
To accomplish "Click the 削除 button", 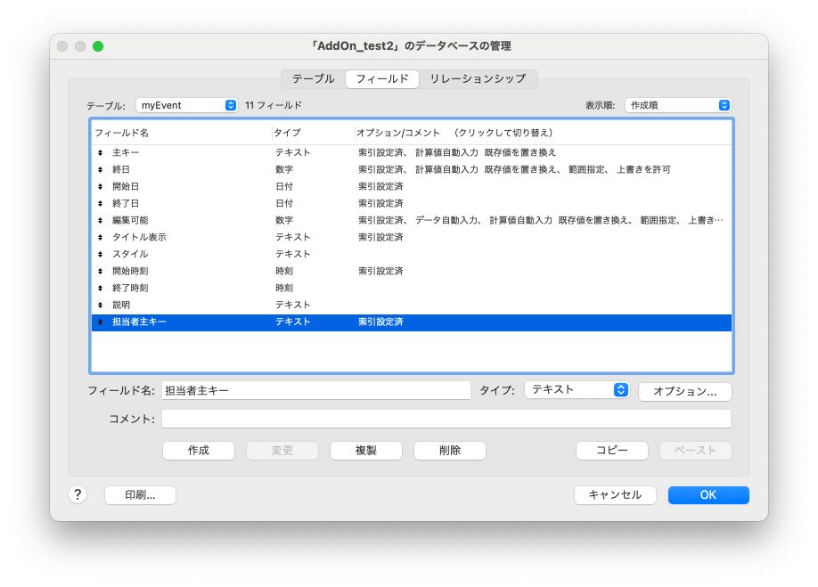I will pos(450,451).
